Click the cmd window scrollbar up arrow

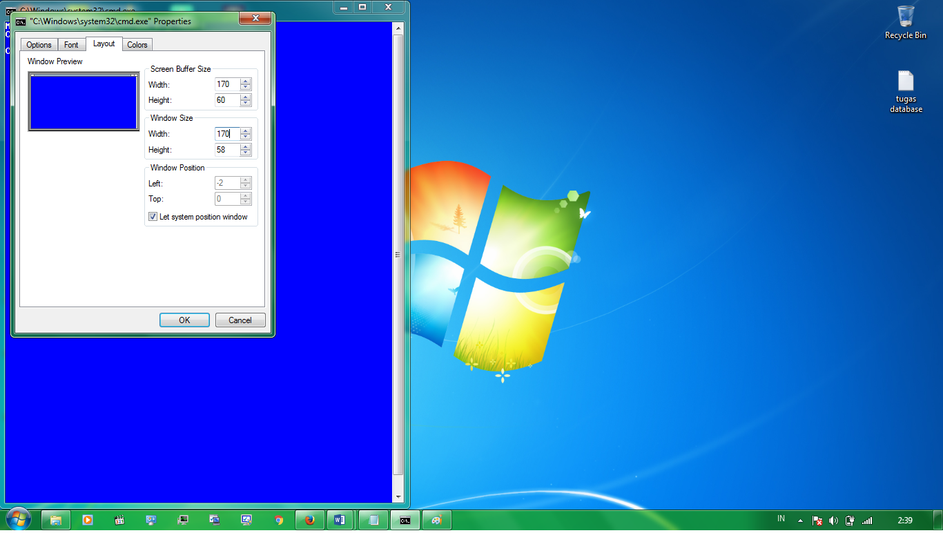398,28
